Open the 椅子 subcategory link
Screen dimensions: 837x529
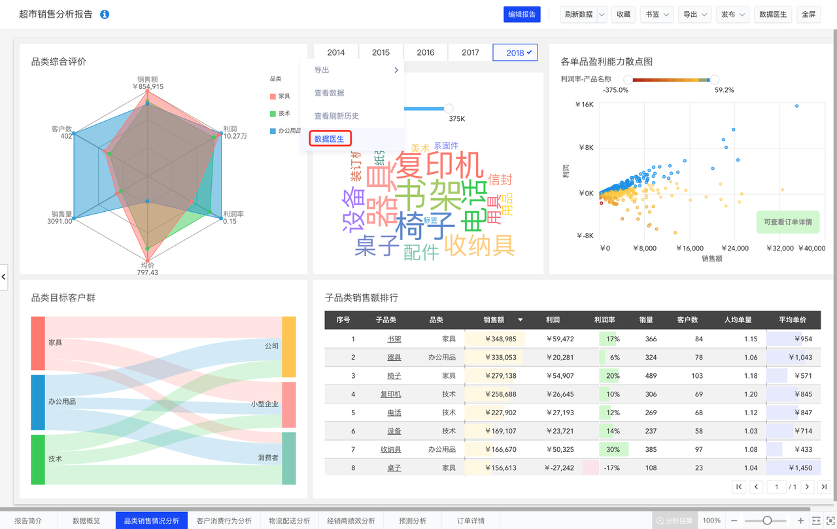point(394,375)
